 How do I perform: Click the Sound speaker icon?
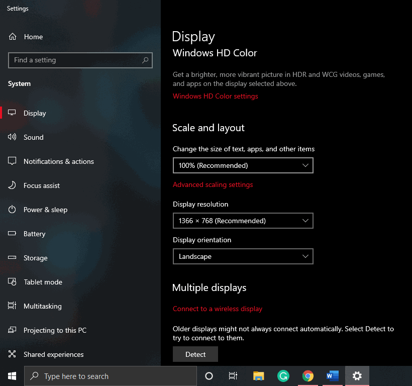(12, 137)
